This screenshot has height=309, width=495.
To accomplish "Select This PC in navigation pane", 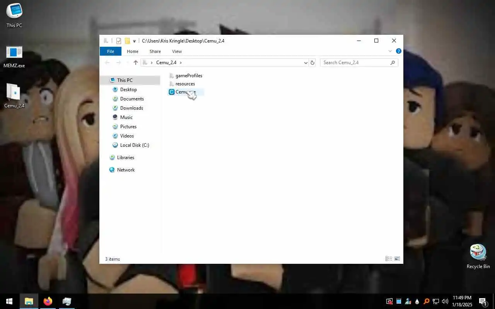I will [x=130, y=80].
